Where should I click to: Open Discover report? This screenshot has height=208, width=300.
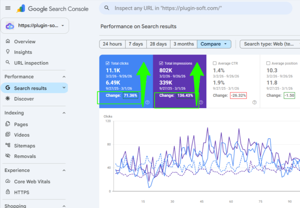coord(24,99)
